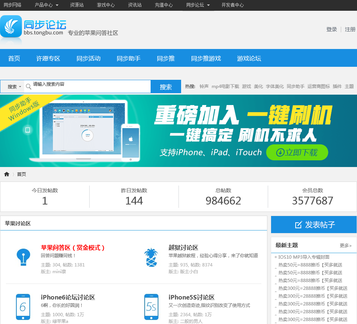Click hot search term 运营商图标
Screen dimensions: 357x324
pos(319,86)
